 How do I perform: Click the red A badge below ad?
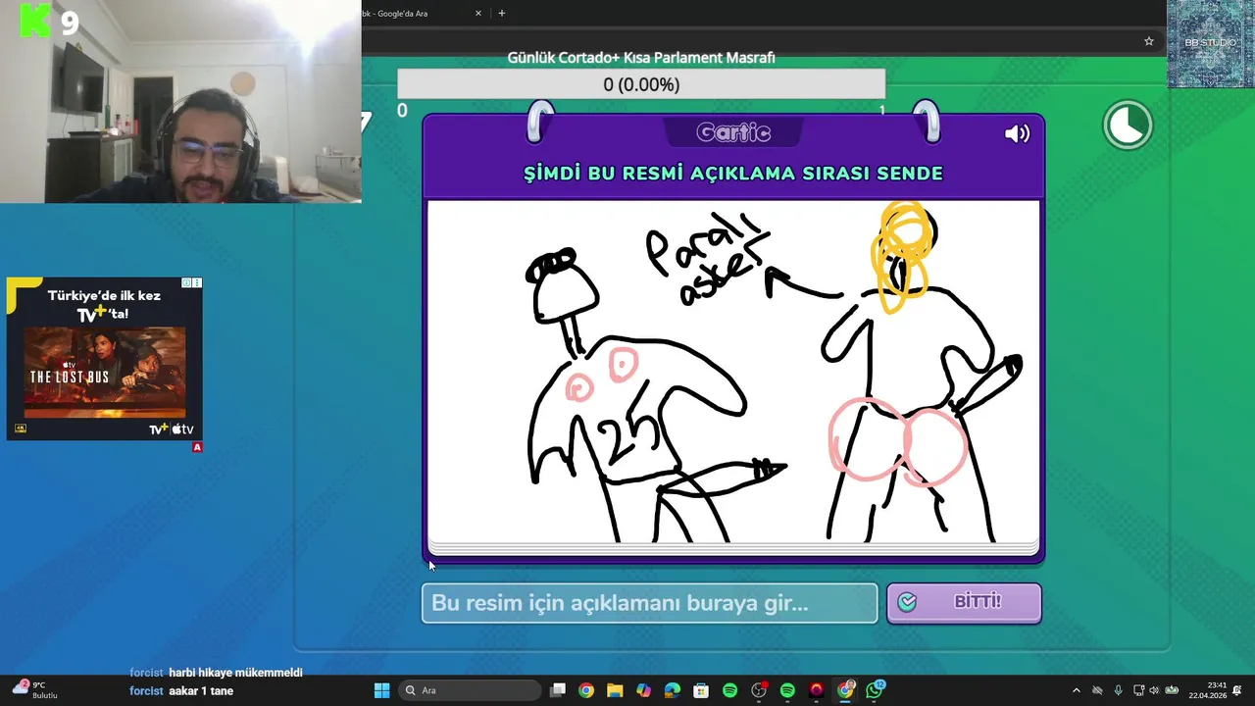(197, 447)
